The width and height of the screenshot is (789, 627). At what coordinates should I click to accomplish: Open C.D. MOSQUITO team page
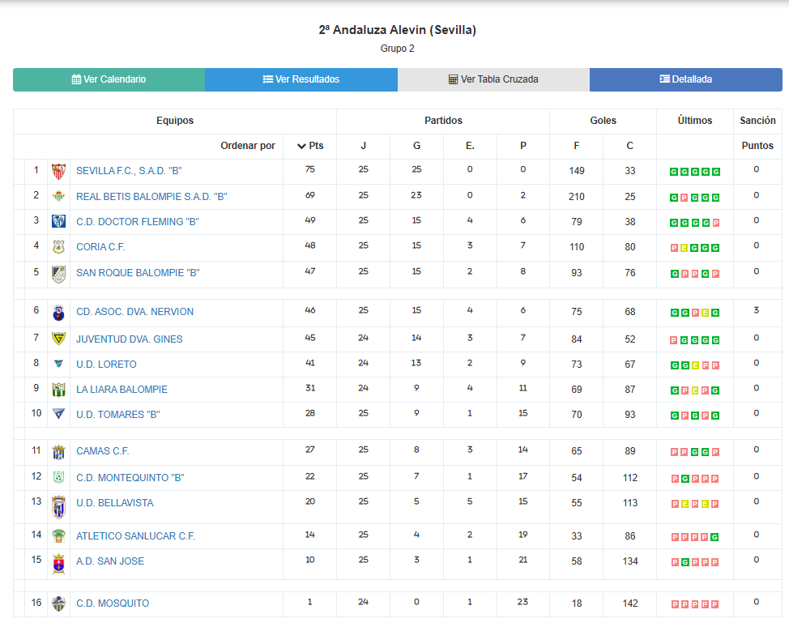tap(113, 604)
